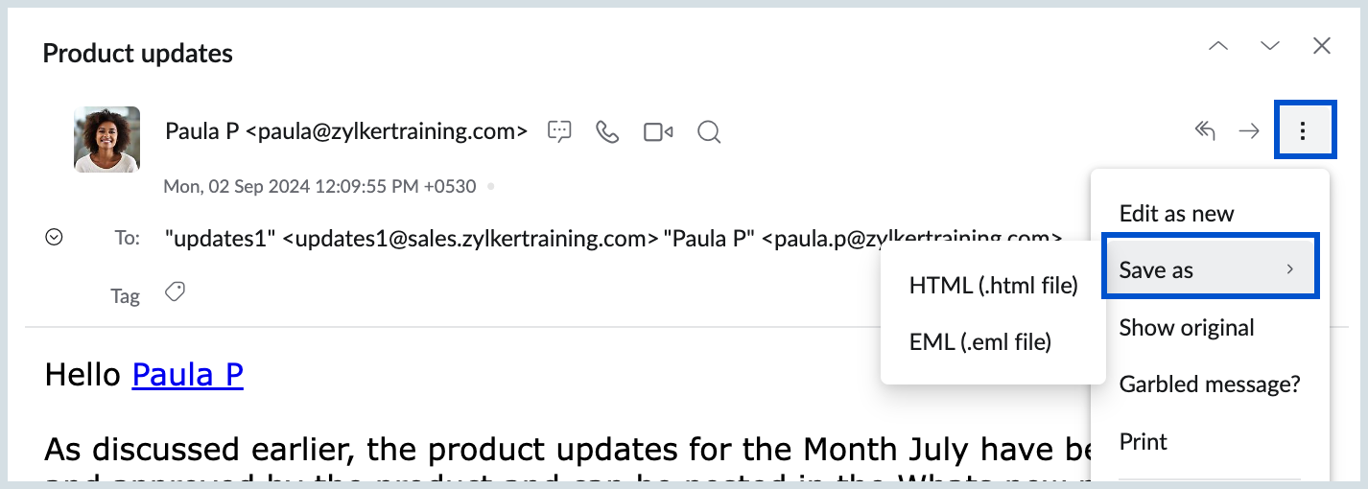Choose EML (.eml file) option

(979, 341)
